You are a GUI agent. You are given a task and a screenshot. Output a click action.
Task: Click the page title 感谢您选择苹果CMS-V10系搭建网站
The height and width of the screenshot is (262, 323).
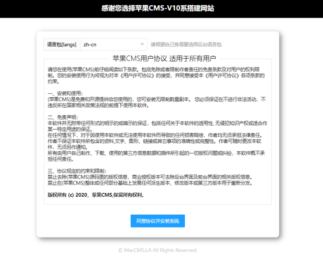pyautogui.click(x=157, y=8)
